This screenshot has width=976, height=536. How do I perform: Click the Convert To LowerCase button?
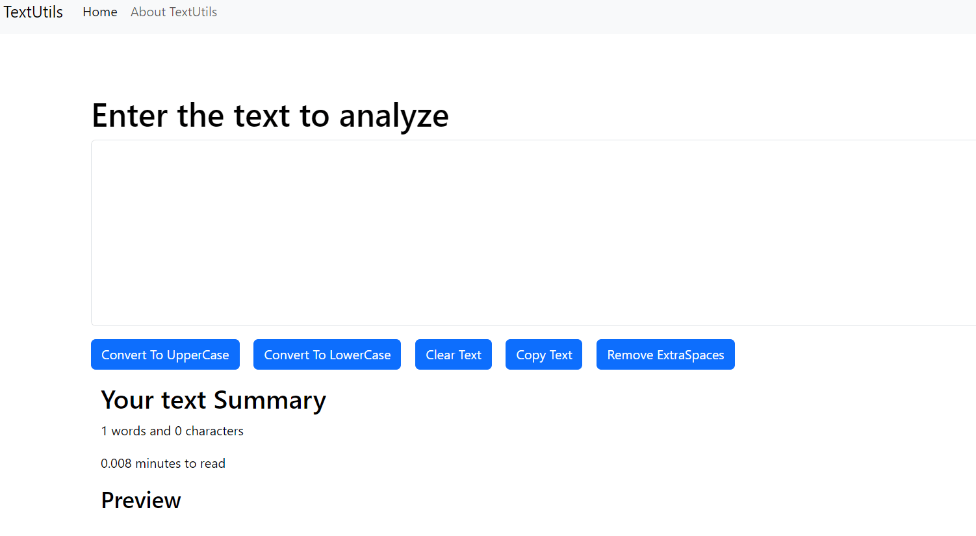327,355
